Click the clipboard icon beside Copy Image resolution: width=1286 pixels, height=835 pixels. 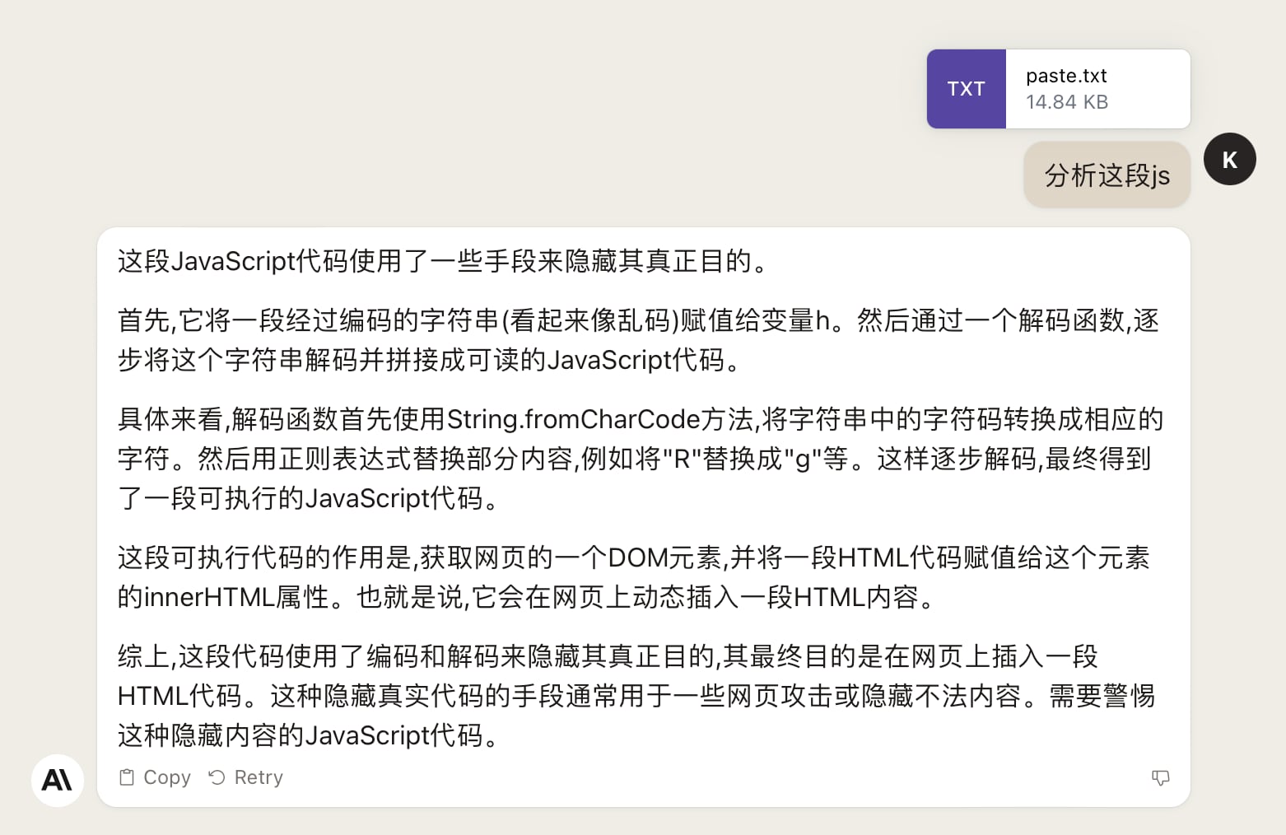coord(127,777)
